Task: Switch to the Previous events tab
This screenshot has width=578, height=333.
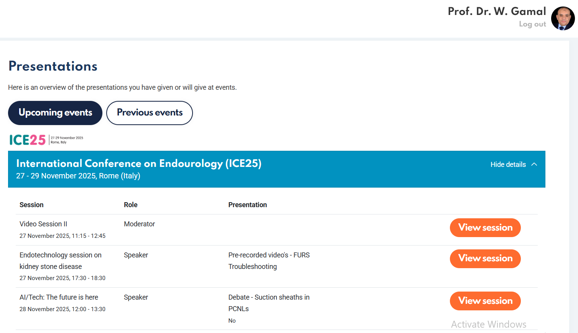Action: [150, 113]
